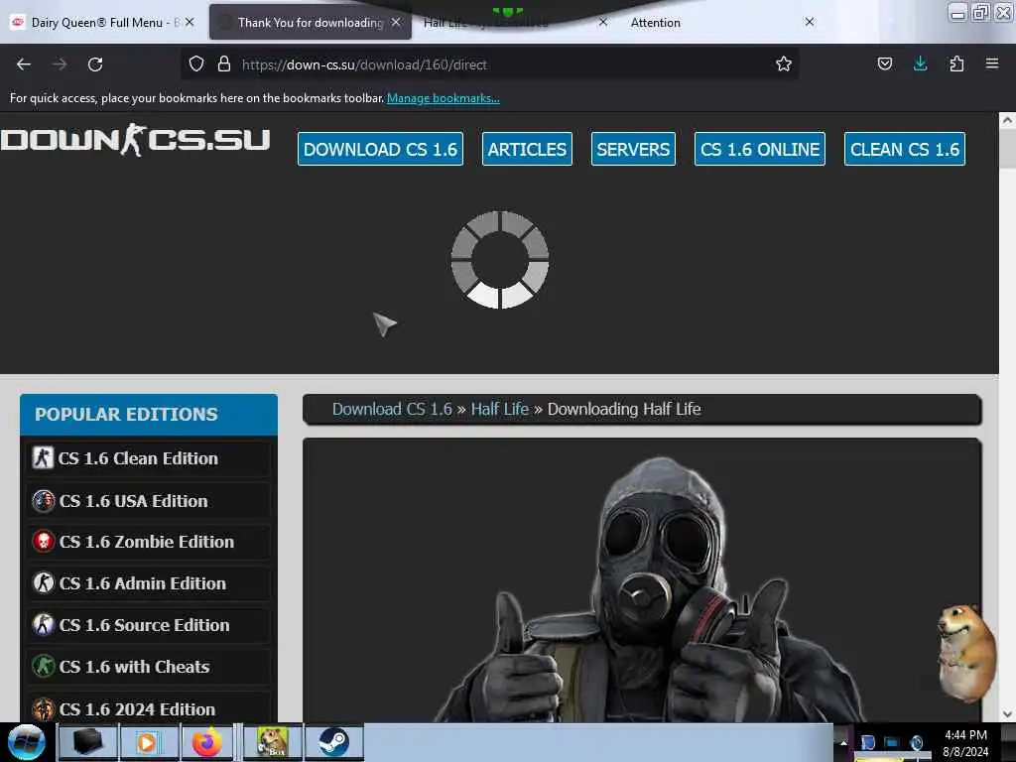Close the Half Life tab

(602, 22)
